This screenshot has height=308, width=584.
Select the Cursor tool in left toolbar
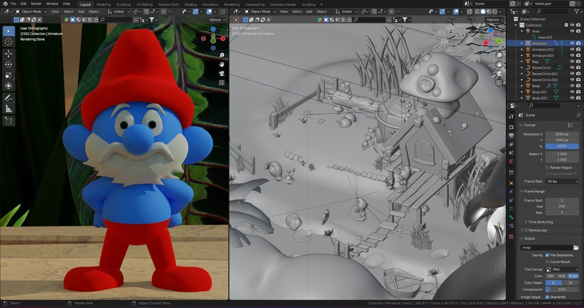click(x=9, y=42)
